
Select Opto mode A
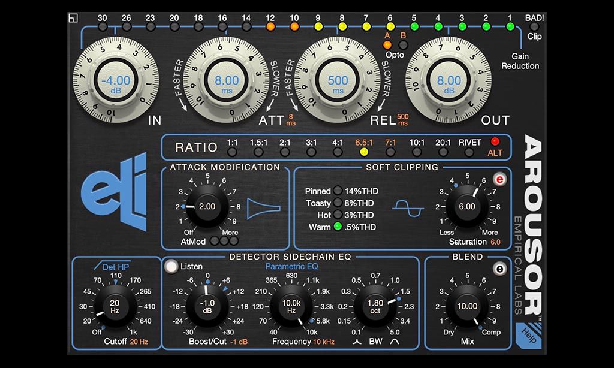(387, 44)
